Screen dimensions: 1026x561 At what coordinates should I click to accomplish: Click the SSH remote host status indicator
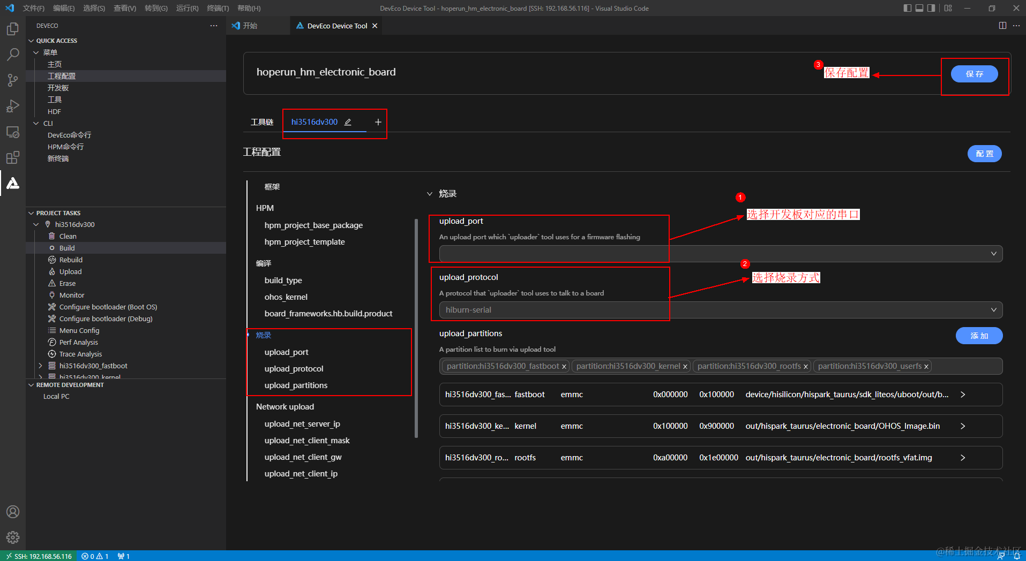point(39,556)
